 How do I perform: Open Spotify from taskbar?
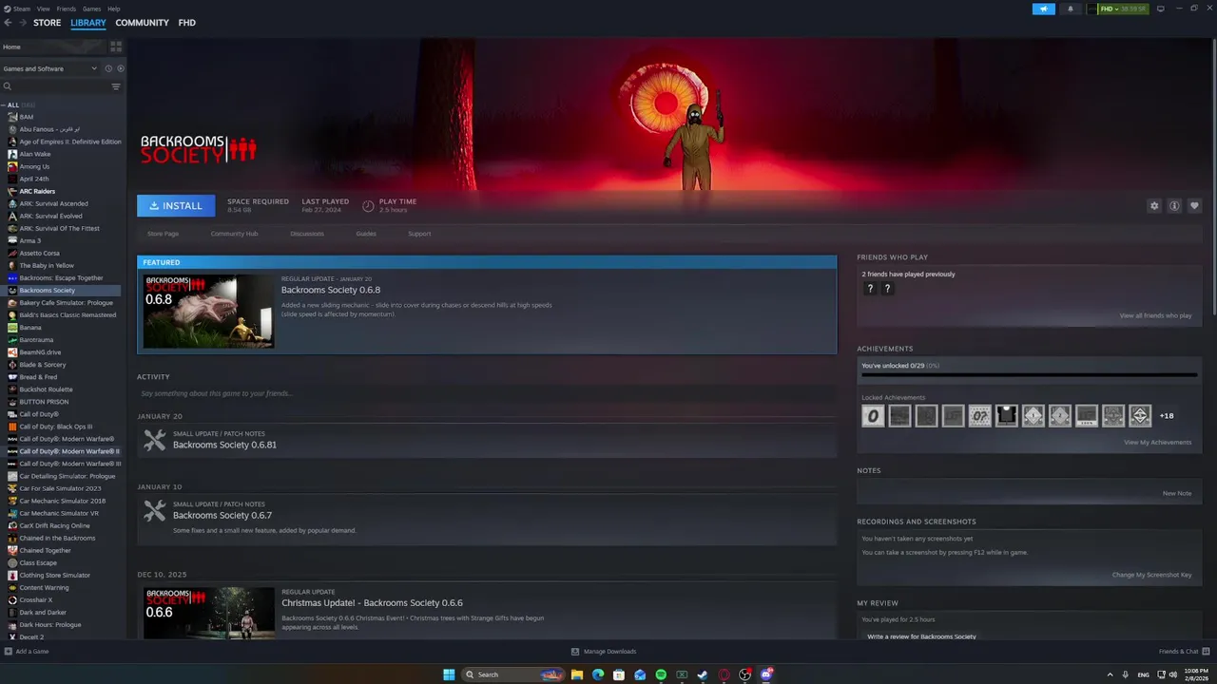coord(661,674)
